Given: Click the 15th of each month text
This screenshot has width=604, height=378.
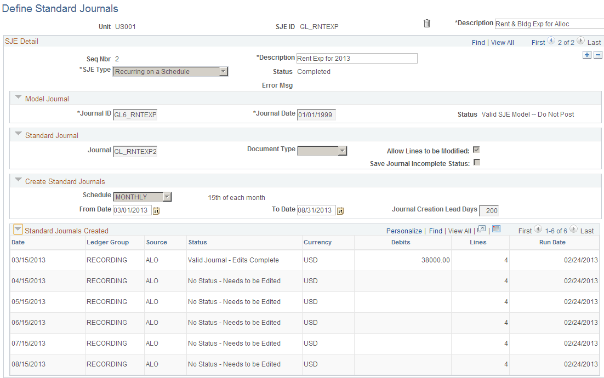Looking at the screenshot, I should coord(237,197).
